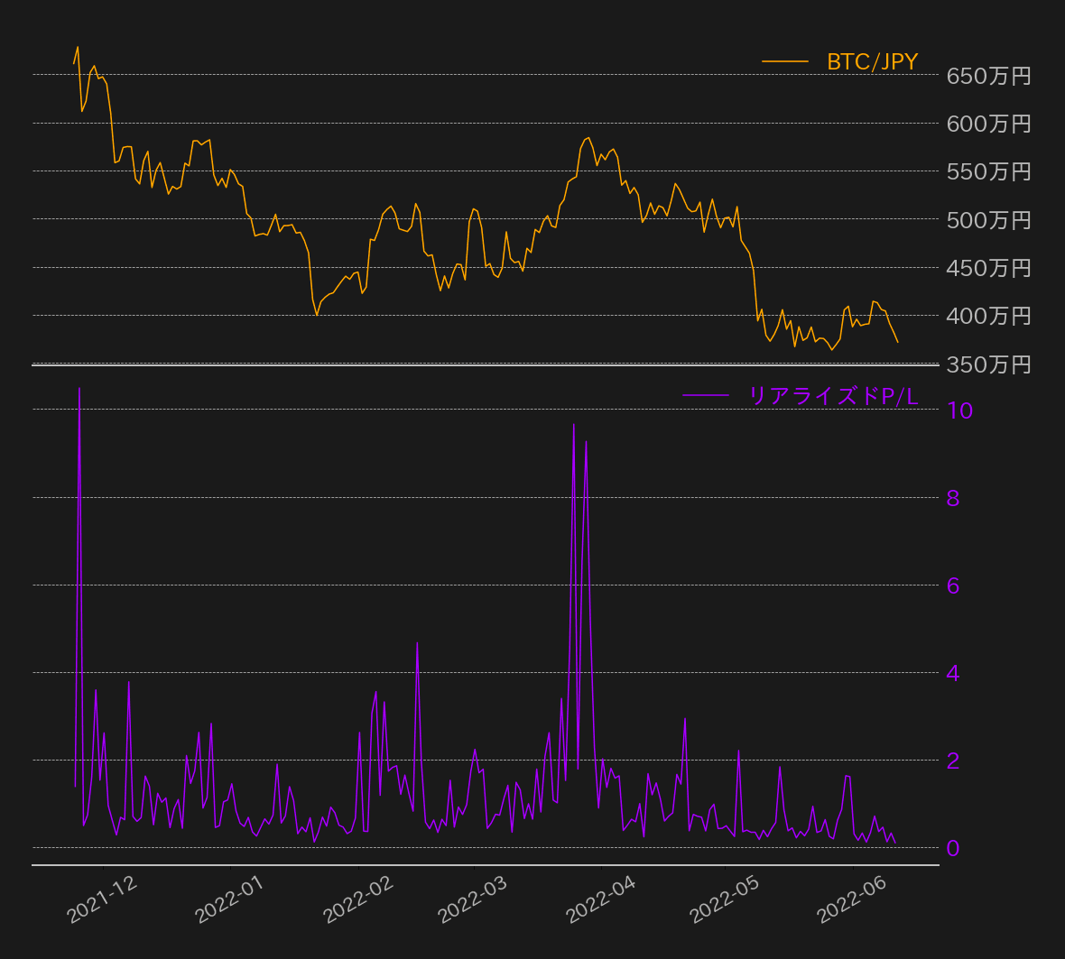The image size is (1065, 959).
Task: Select the 400万円 price axis label
Action: point(988,316)
